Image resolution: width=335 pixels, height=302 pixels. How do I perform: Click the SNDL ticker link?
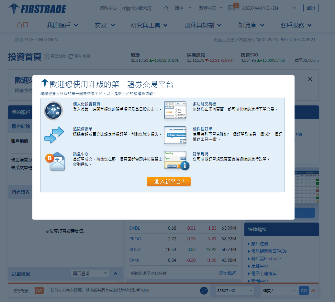click(135, 228)
